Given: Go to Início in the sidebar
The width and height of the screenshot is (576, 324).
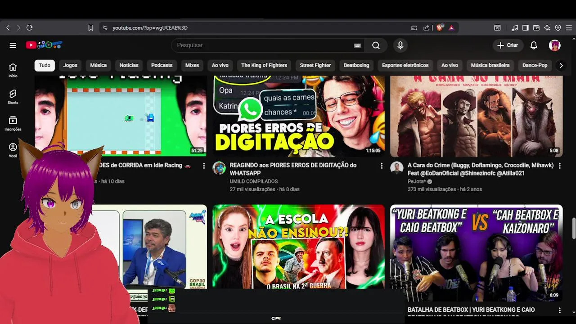Looking at the screenshot, I should point(13,70).
